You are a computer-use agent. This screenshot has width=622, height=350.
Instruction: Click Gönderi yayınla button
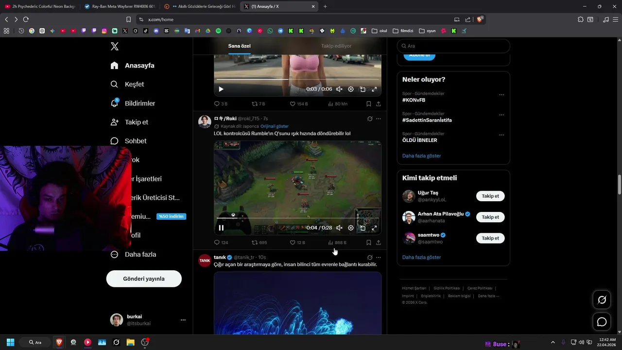(x=144, y=279)
